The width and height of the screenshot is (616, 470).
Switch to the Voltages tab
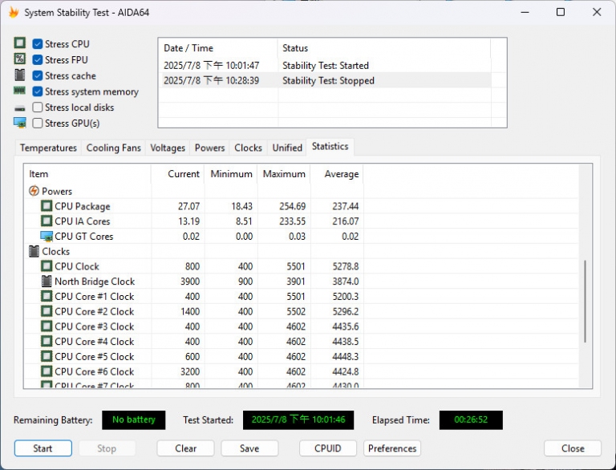pyautogui.click(x=168, y=148)
